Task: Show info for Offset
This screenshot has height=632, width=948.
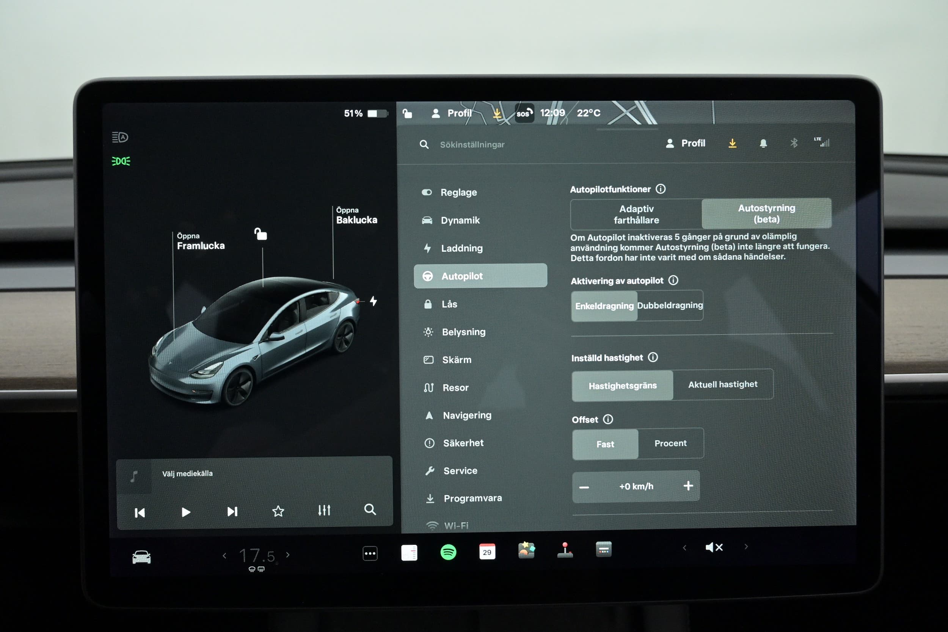Action: 608,419
